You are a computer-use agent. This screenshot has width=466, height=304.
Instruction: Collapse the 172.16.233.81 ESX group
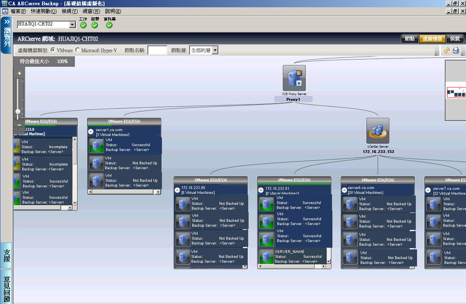(261, 190)
